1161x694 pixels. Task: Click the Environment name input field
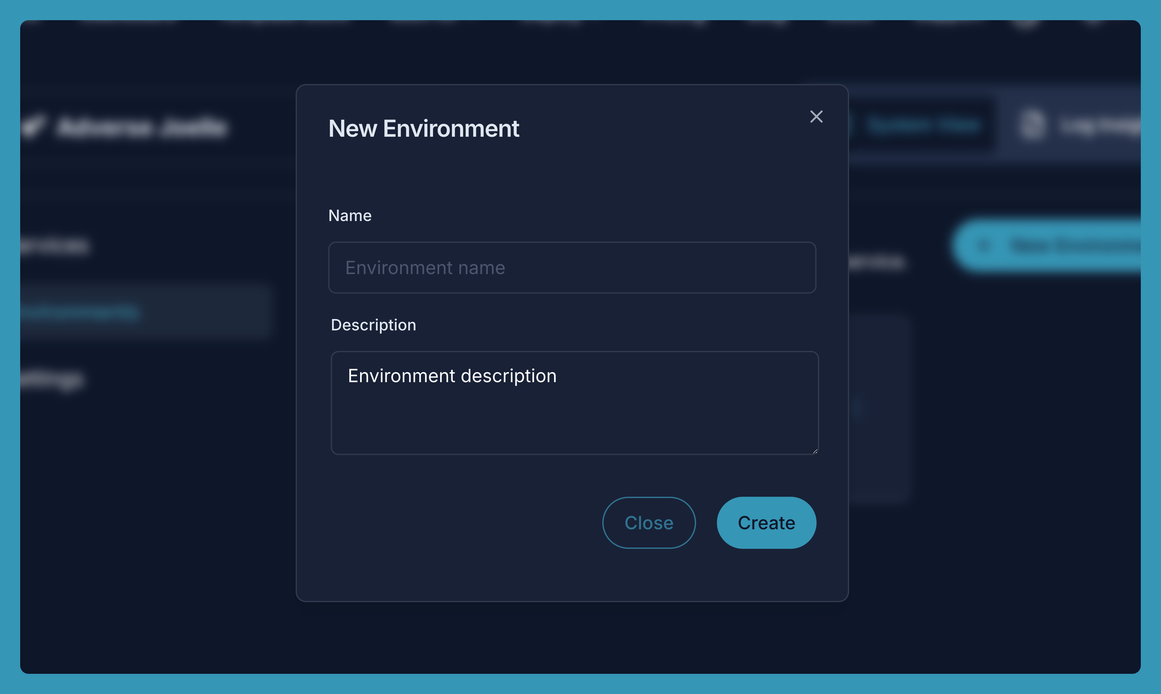click(x=572, y=268)
